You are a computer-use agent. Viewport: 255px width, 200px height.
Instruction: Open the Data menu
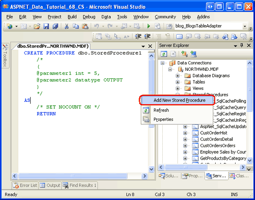point(106,17)
